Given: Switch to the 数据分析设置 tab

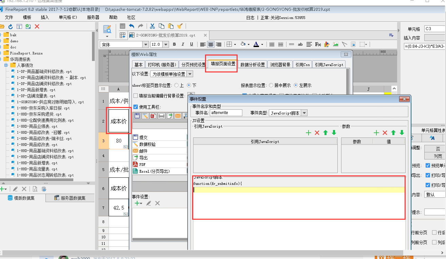Looking at the screenshot, I should (x=253, y=64).
